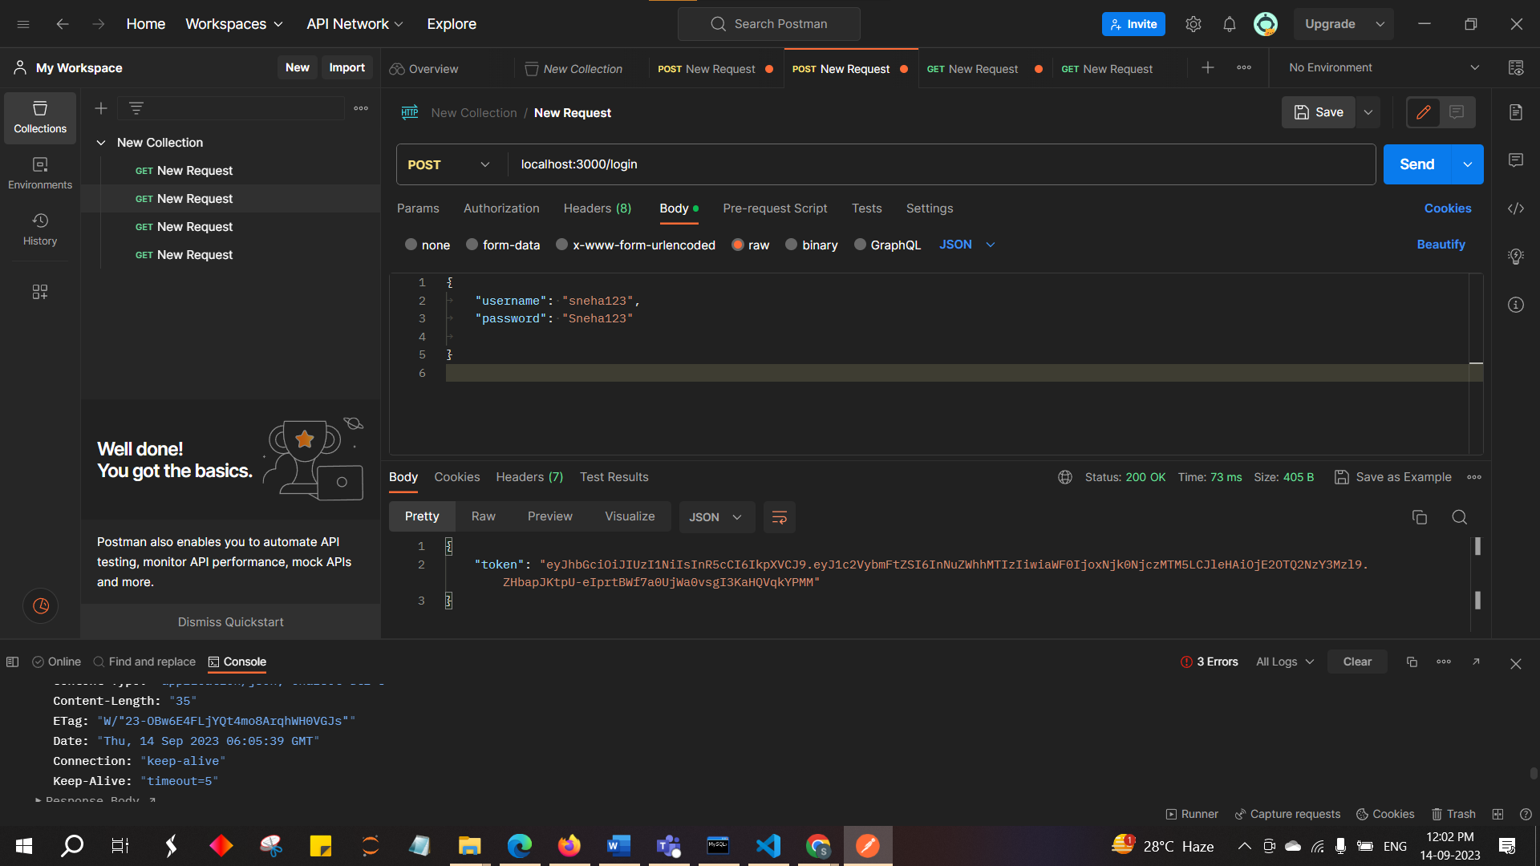This screenshot has height=866, width=1540.
Task: Copy the response body with copy icon
Action: (x=1420, y=517)
